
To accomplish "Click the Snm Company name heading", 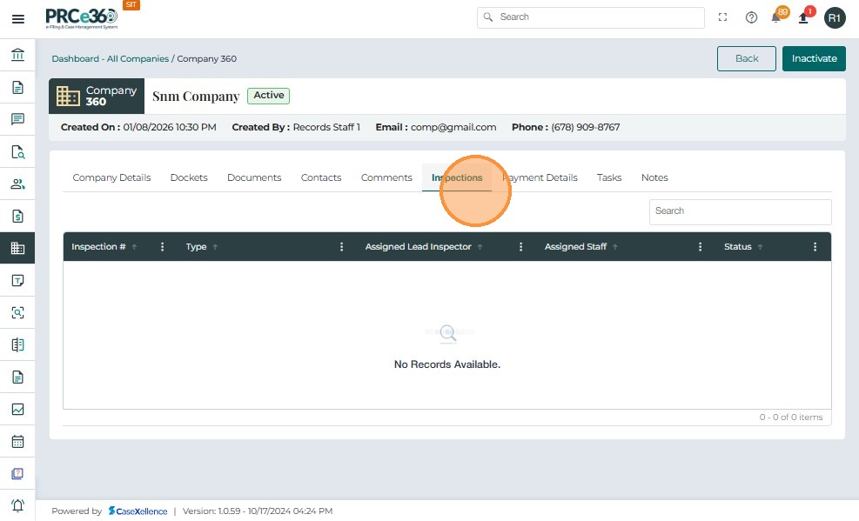I will tap(196, 97).
